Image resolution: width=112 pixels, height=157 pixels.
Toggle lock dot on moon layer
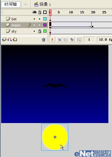tap(40, 25)
